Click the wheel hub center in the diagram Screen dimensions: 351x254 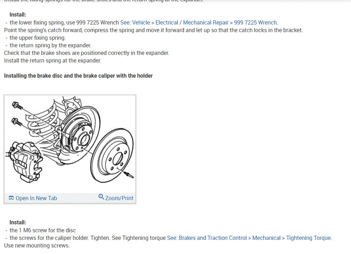point(85,139)
